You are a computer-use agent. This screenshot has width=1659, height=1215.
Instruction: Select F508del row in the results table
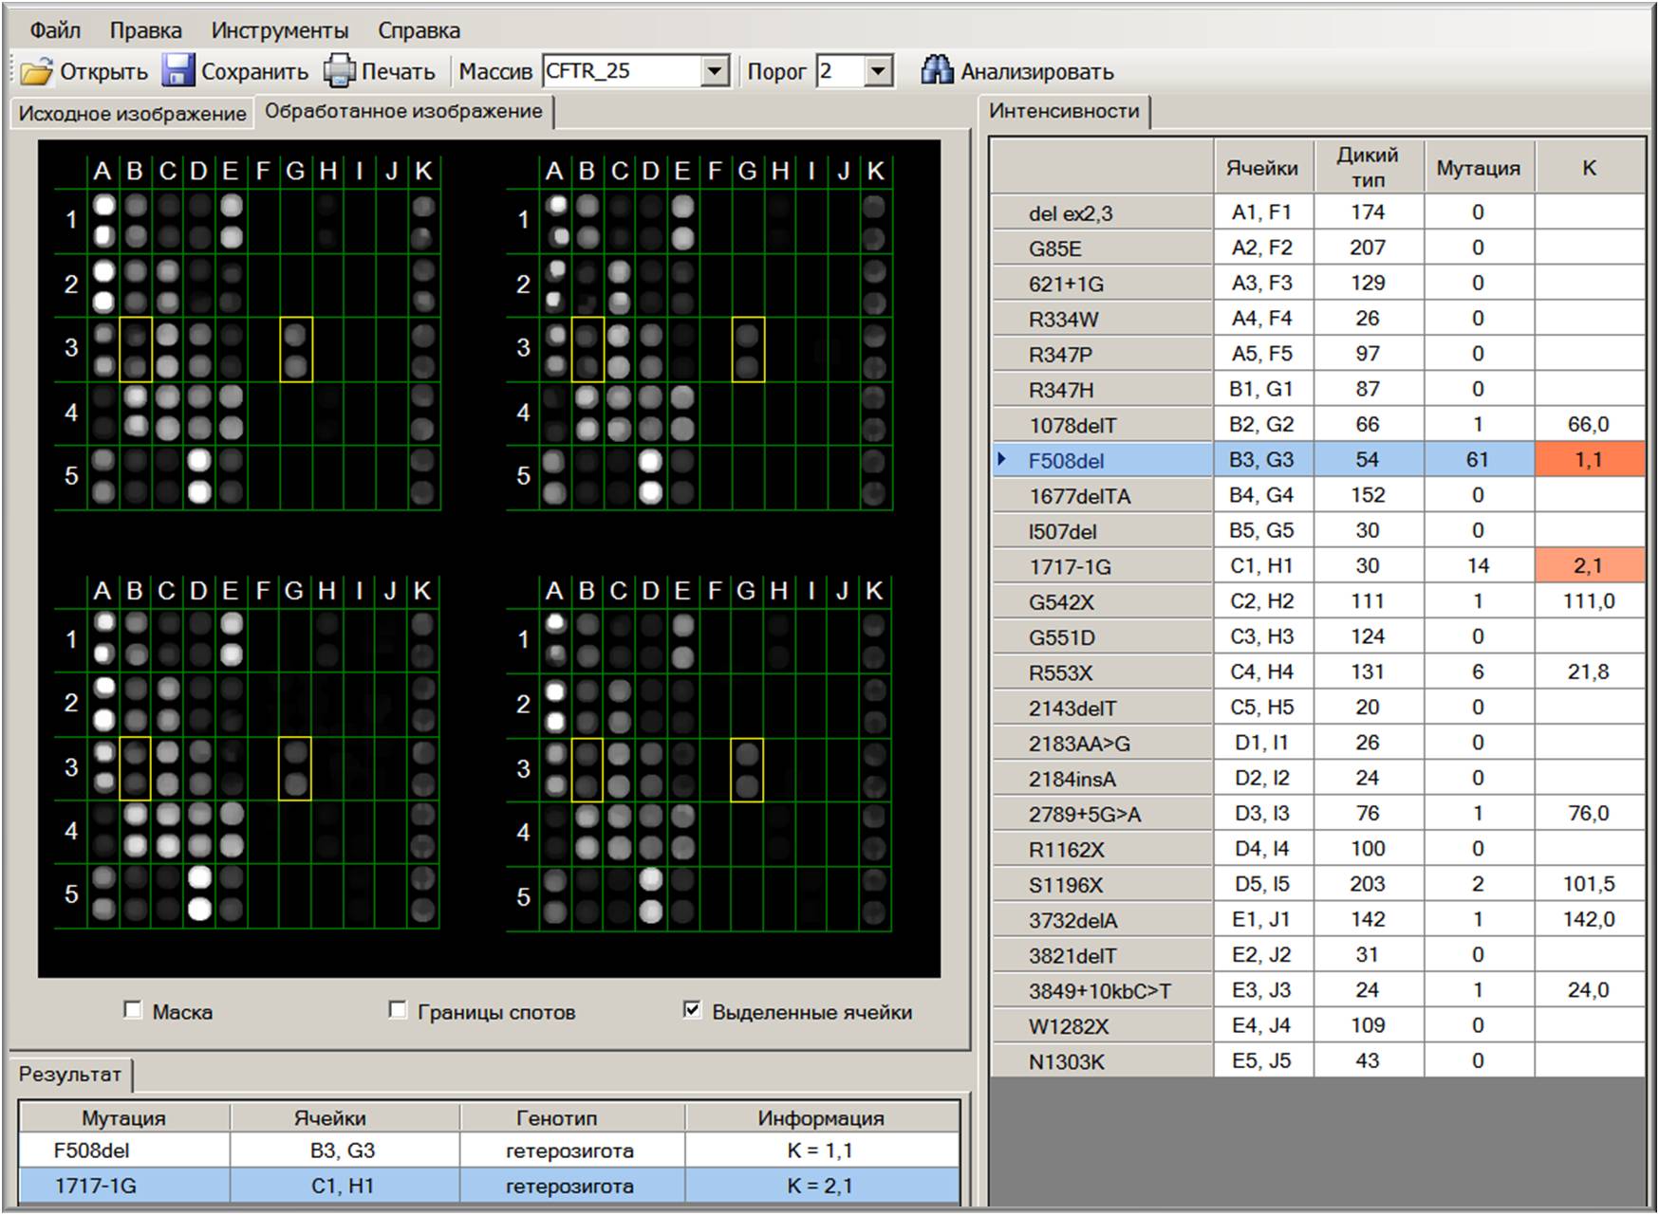coord(92,1151)
